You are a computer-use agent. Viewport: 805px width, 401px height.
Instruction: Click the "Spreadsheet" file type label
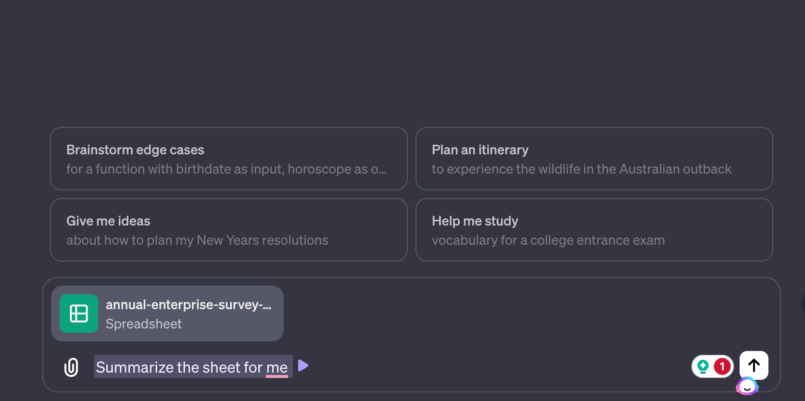(x=143, y=324)
